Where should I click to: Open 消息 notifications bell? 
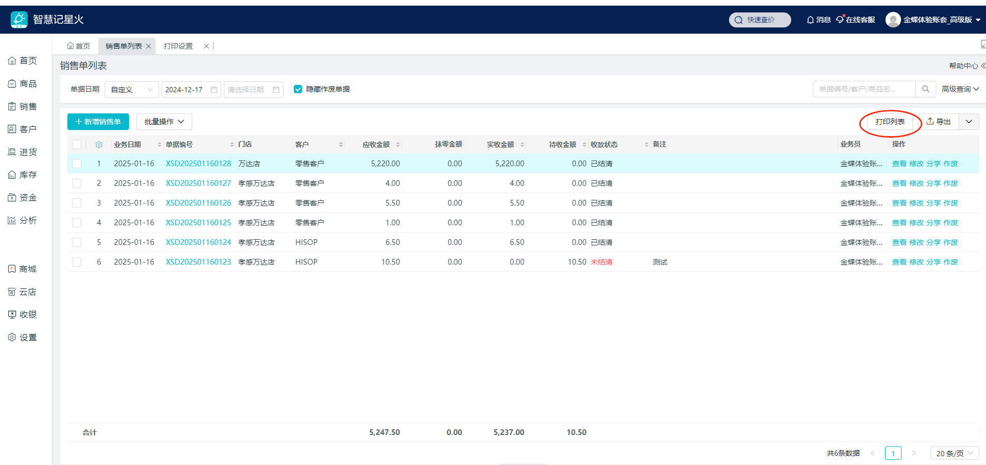819,20
